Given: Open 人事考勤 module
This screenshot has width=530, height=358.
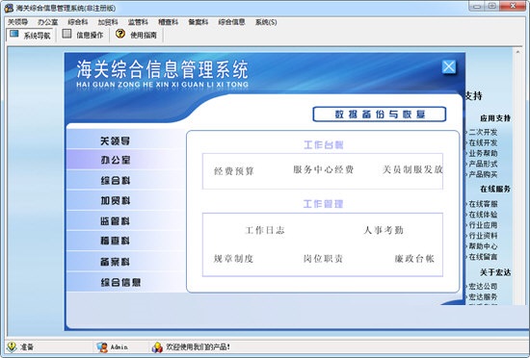Looking at the screenshot, I should 384,230.
